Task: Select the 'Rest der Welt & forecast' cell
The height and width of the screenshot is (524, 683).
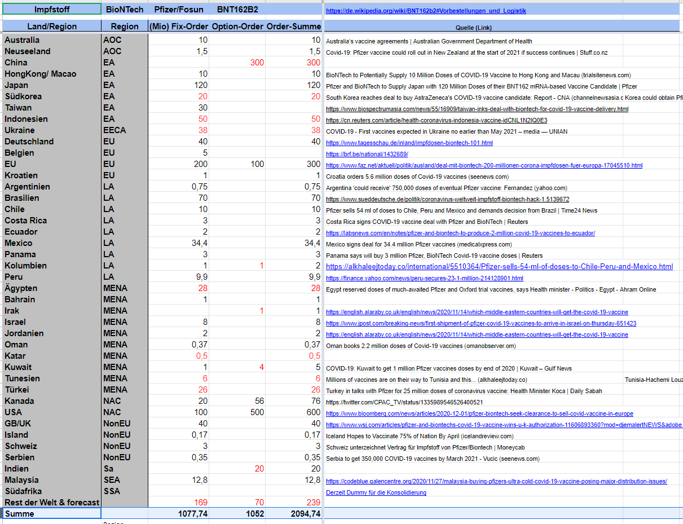Action: click(52, 503)
